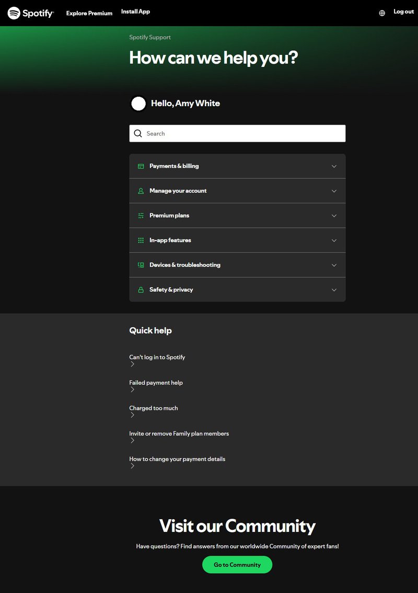Select Install App from the top bar
Image resolution: width=418 pixels, height=593 pixels.
click(135, 11)
